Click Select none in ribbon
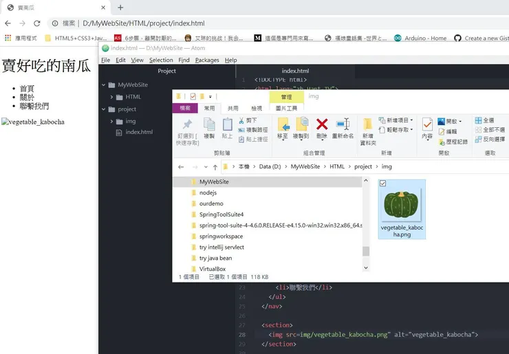 click(490, 130)
